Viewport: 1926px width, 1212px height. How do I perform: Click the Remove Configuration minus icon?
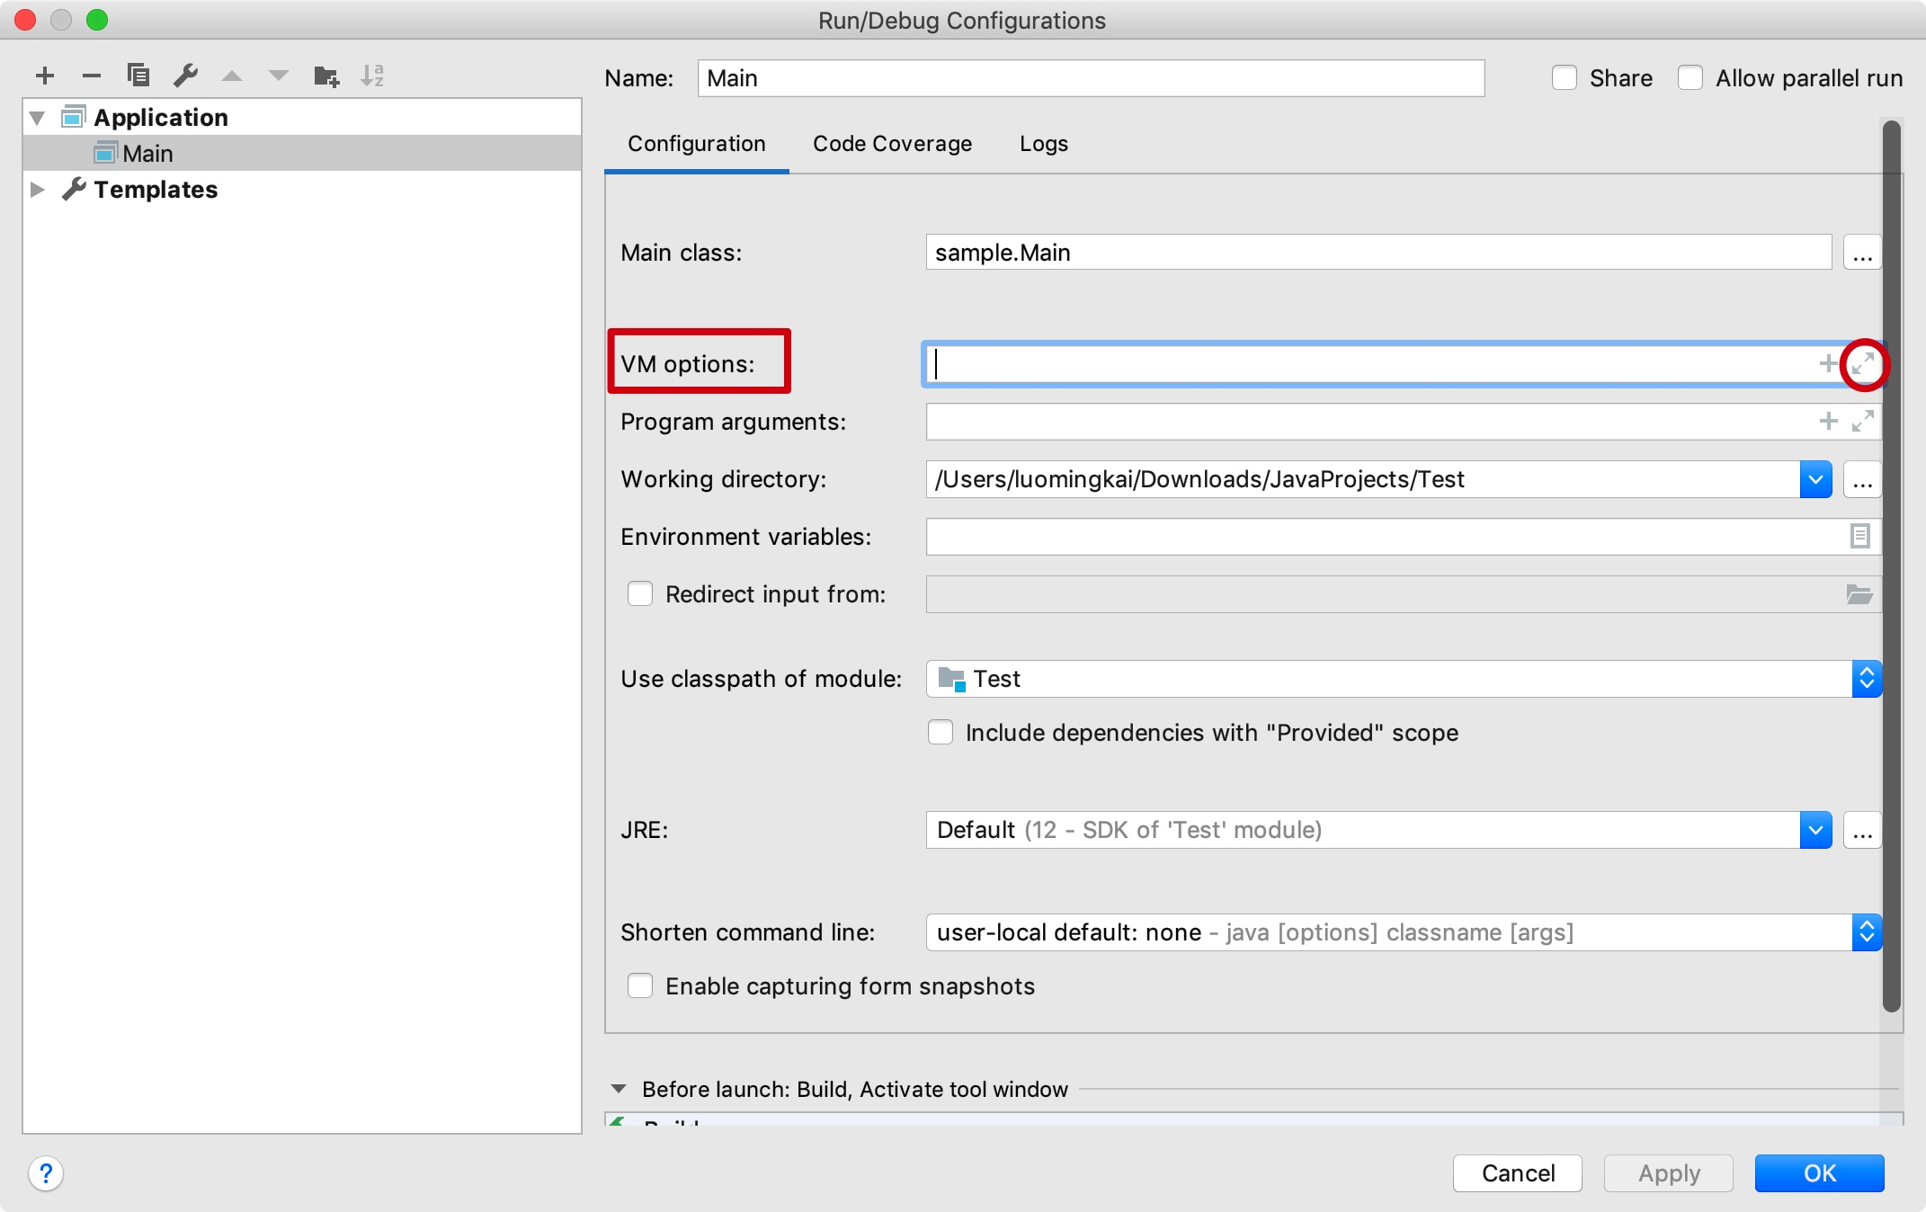(91, 76)
